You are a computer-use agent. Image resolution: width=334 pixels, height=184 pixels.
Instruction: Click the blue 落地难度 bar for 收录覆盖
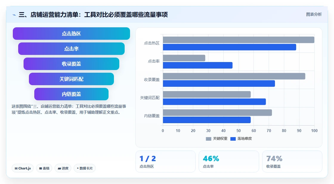pos(219,83)
